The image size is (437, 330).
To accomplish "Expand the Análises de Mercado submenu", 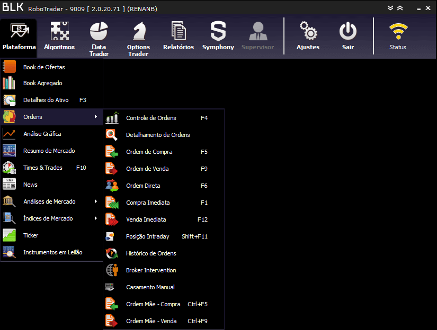I will 96,201.
